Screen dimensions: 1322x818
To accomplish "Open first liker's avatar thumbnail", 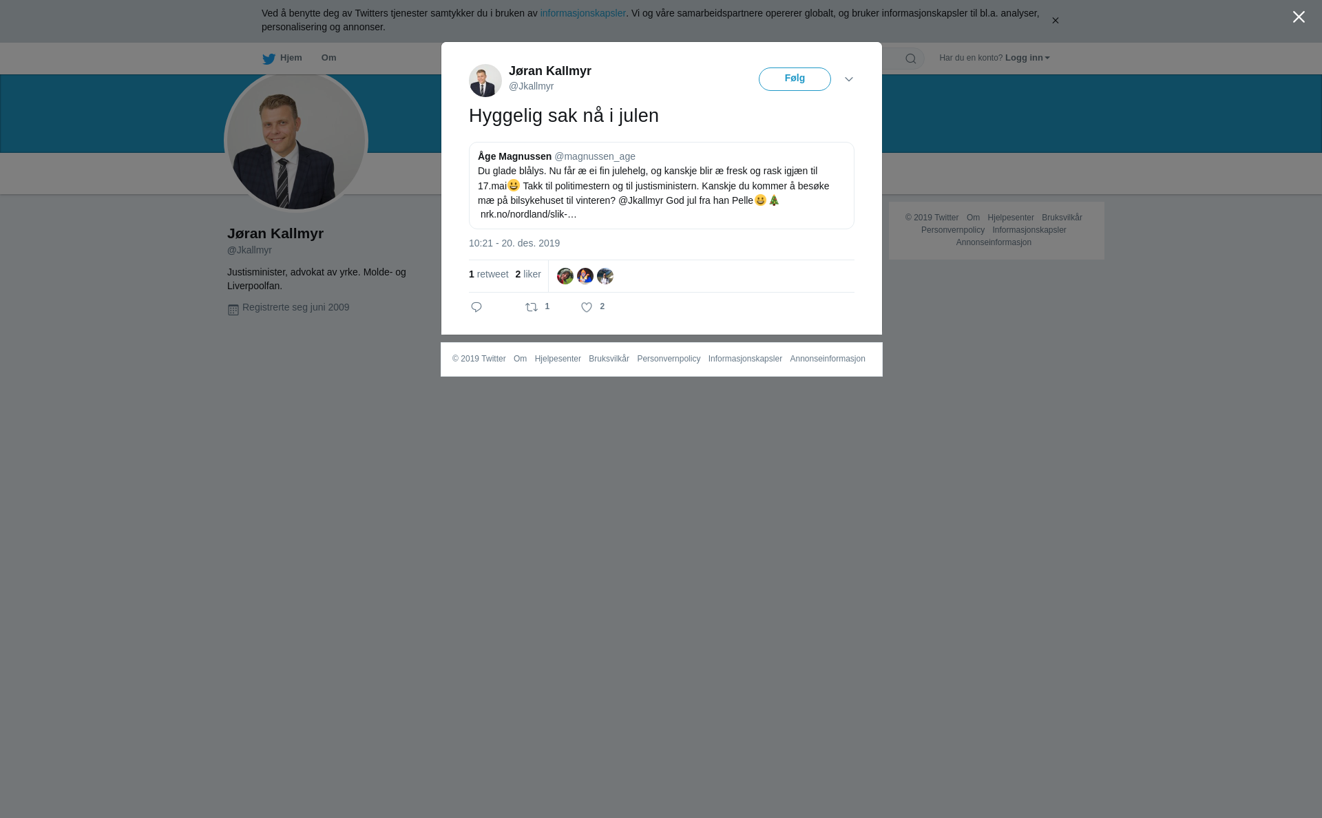I will coord(565,276).
